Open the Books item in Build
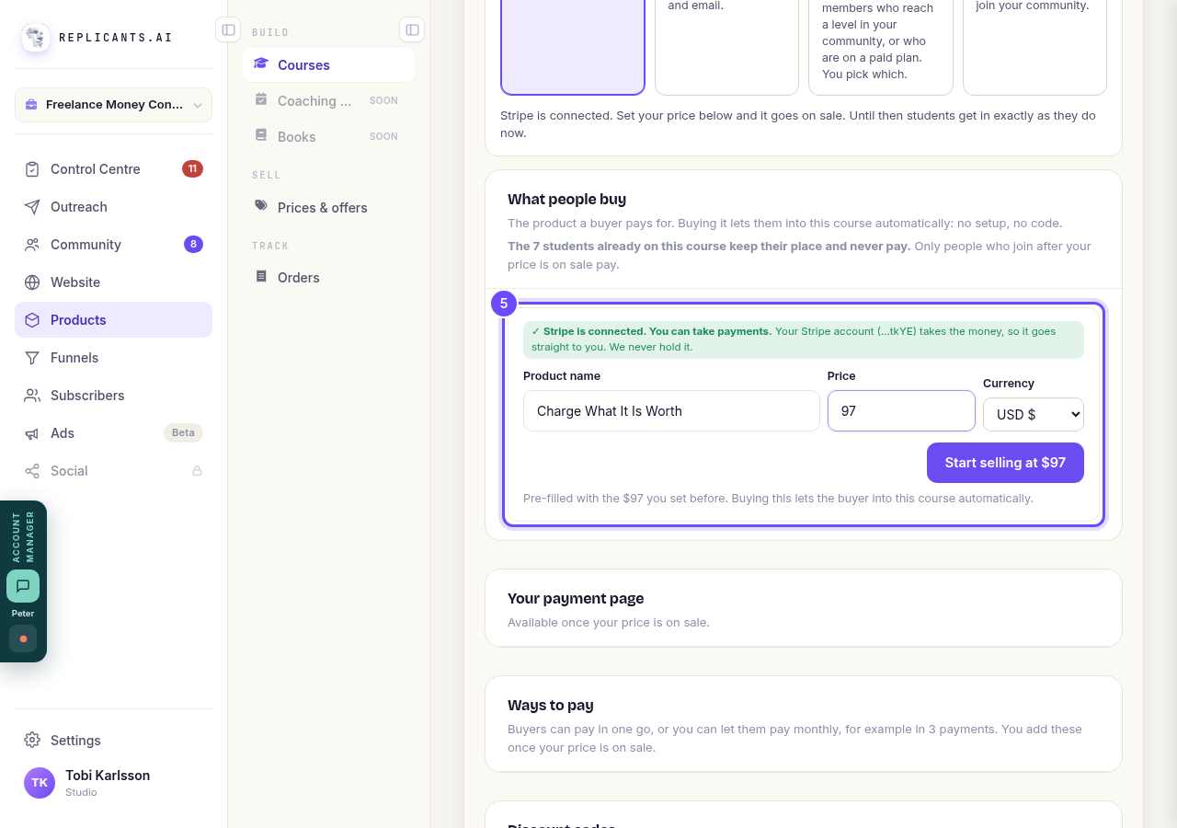1177x828 pixels. [328, 137]
